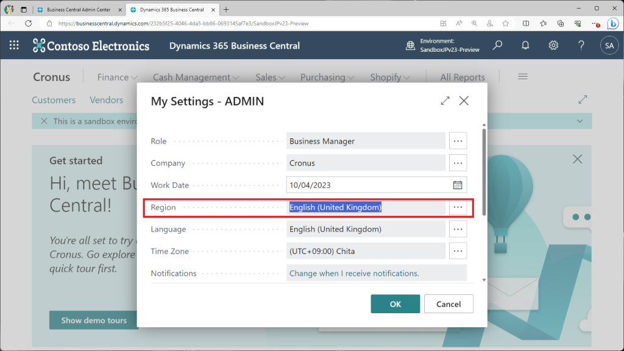Open browser settings and more menu
624x351 pixels.
[595, 24]
